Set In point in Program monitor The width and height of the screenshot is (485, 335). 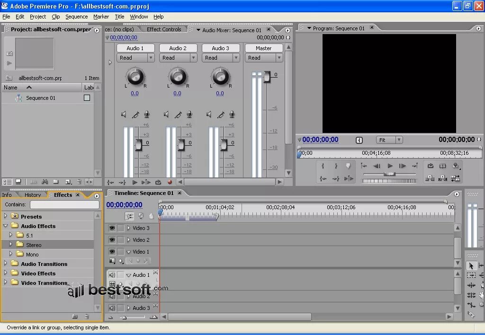click(323, 166)
